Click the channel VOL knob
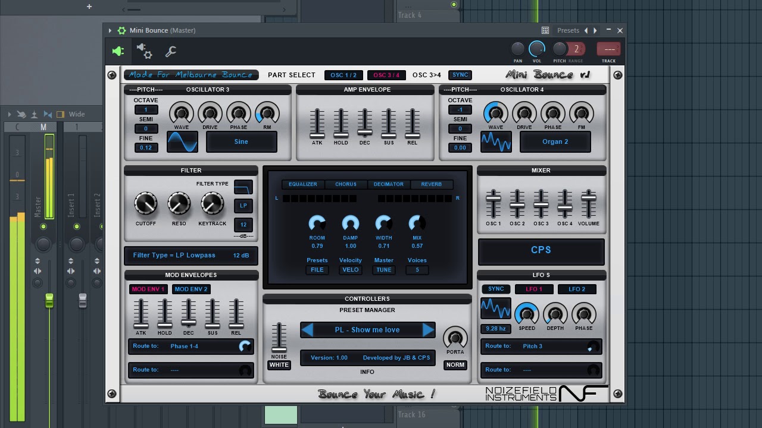 537,49
